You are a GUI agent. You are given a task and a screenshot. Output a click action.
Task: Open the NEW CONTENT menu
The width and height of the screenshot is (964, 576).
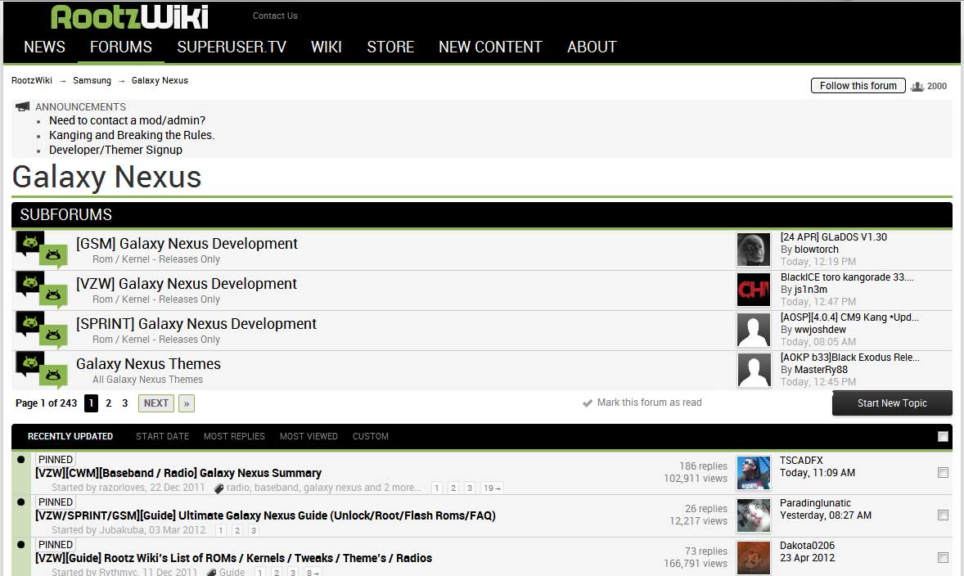(x=489, y=47)
